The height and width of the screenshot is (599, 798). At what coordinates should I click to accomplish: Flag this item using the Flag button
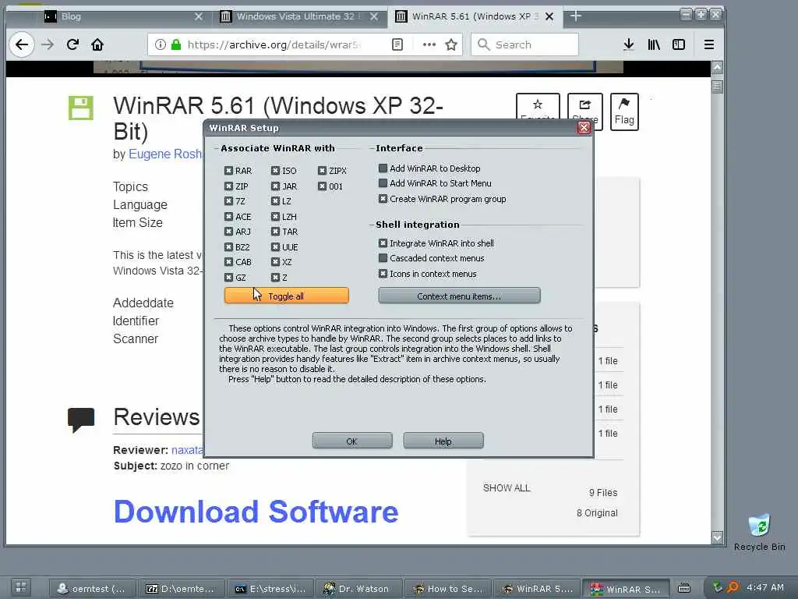pos(624,112)
